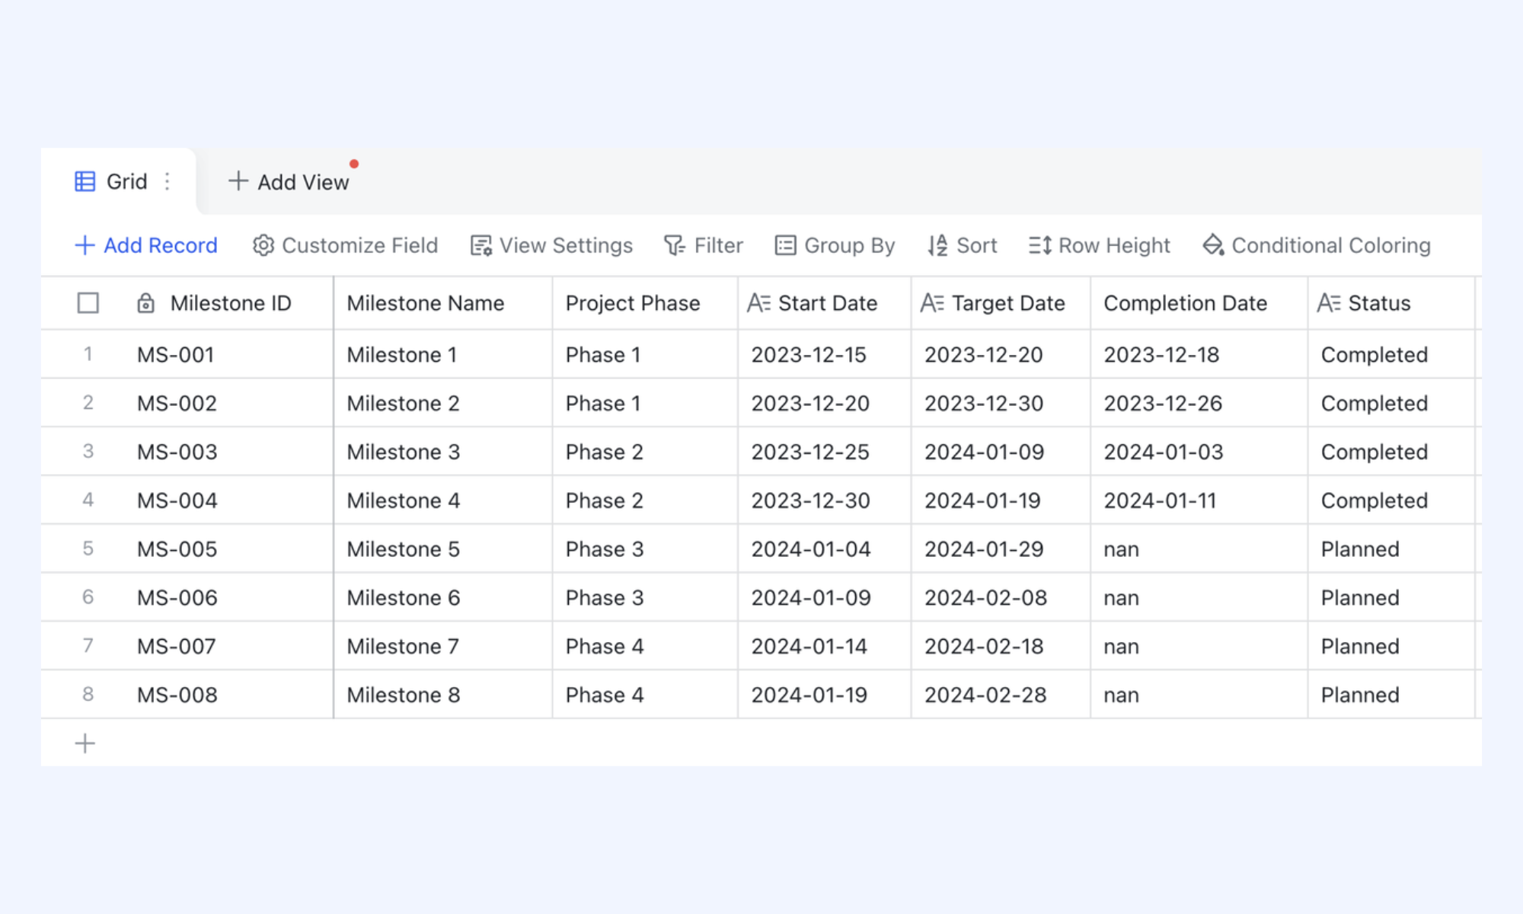Image resolution: width=1523 pixels, height=914 pixels.
Task: Click the Conditional Coloring paint bucket icon
Action: click(1213, 245)
